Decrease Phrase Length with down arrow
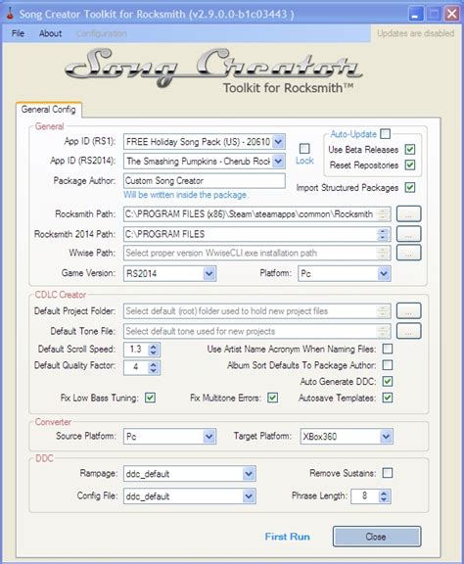The width and height of the screenshot is (464, 564). (x=384, y=499)
